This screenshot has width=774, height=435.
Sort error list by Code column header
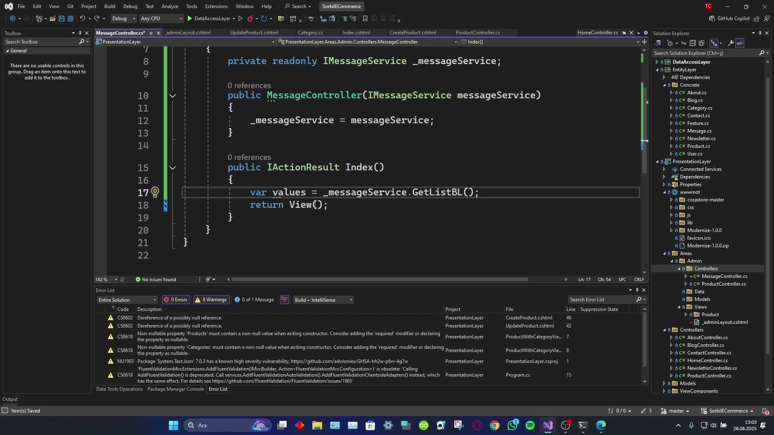(123, 309)
